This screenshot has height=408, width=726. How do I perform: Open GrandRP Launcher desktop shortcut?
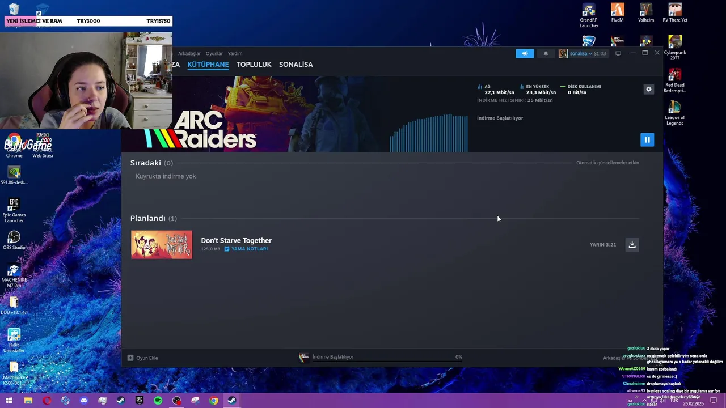[589, 15]
